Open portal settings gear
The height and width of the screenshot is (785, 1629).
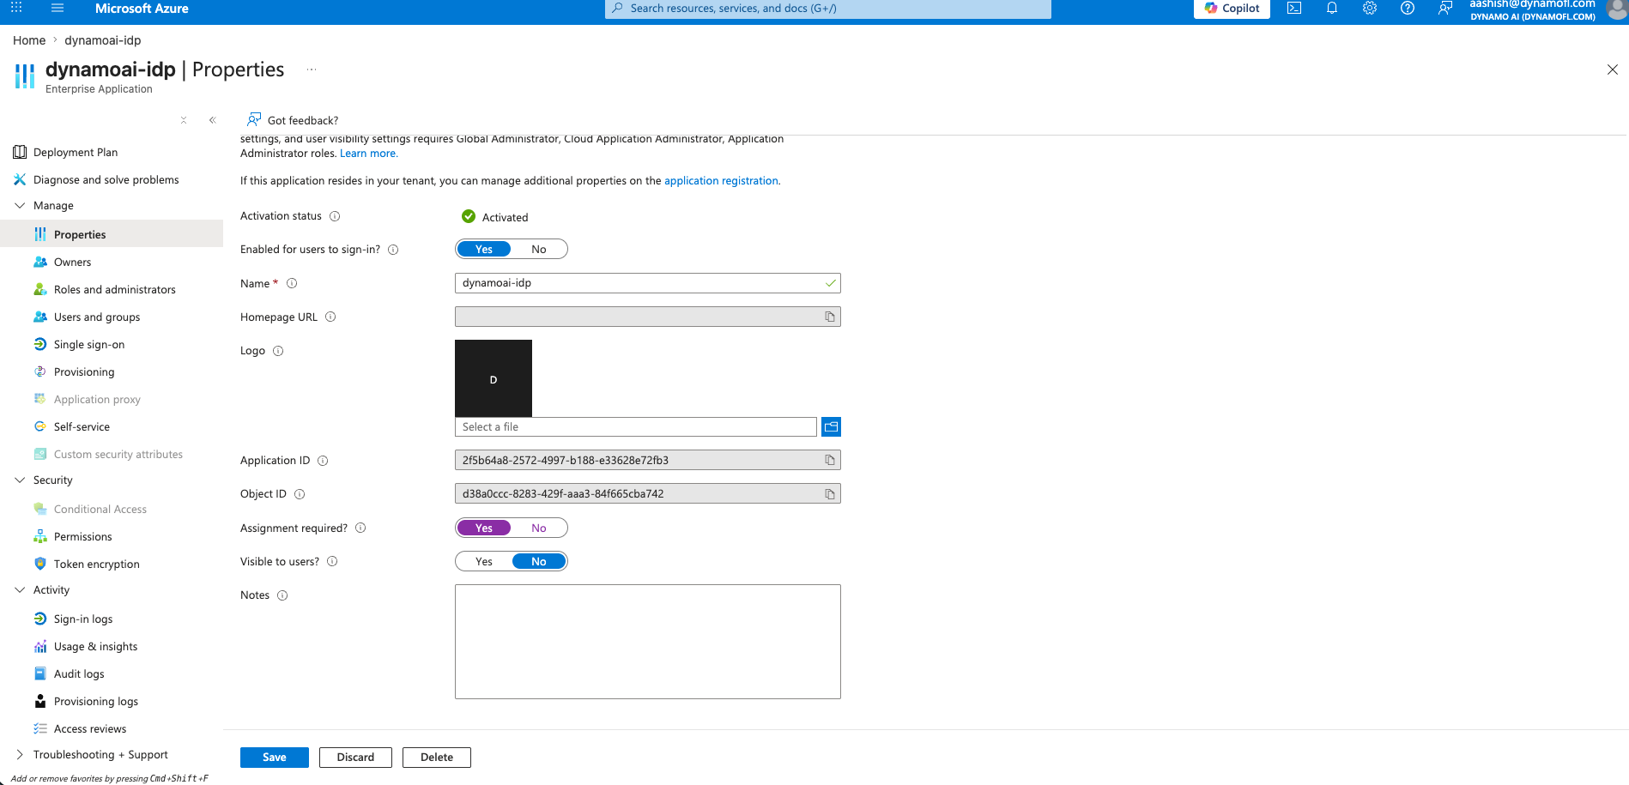(1370, 8)
